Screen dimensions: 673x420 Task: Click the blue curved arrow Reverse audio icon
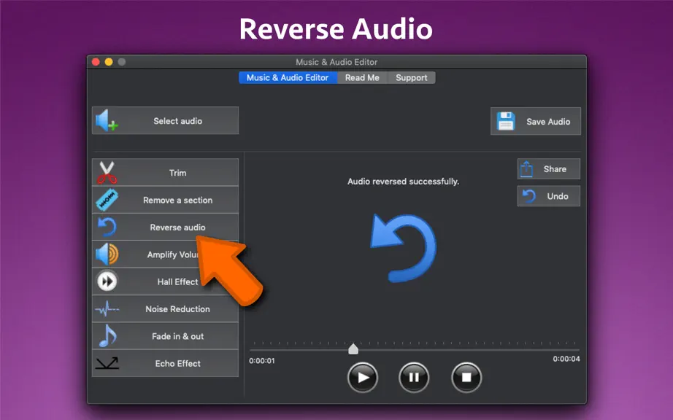(x=107, y=227)
